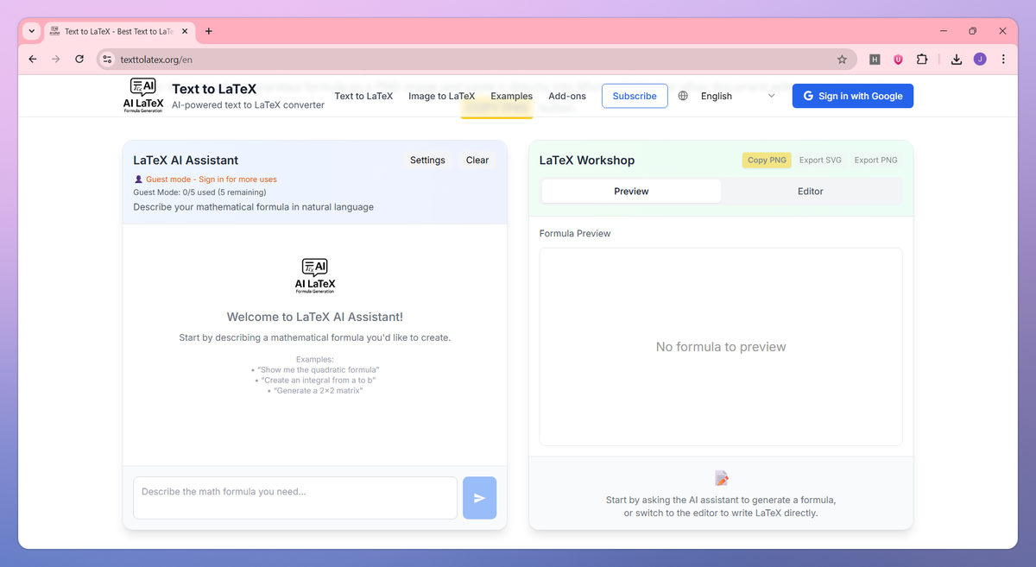Screen dimensions: 1036x567
Task: Click the notepad pencil icon in workshop
Action: pyautogui.click(x=721, y=478)
